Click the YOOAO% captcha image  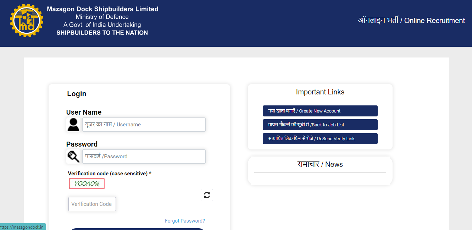(x=87, y=184)
